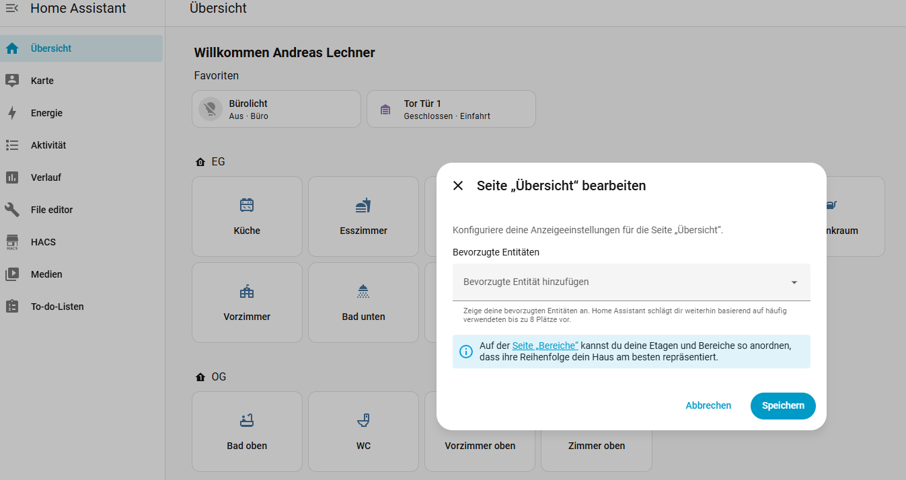
Task: Select the Vorzimmer area card
Action: (247, 303)
